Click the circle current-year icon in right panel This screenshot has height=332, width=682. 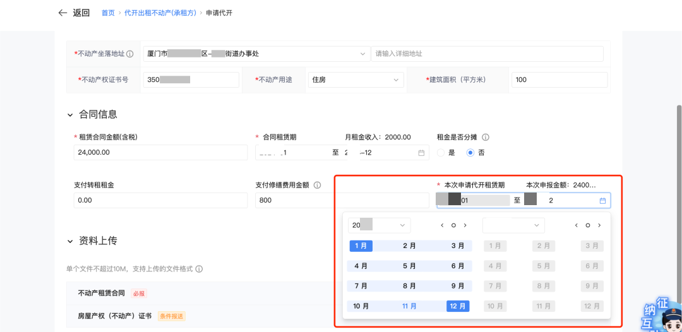(588, 225)
